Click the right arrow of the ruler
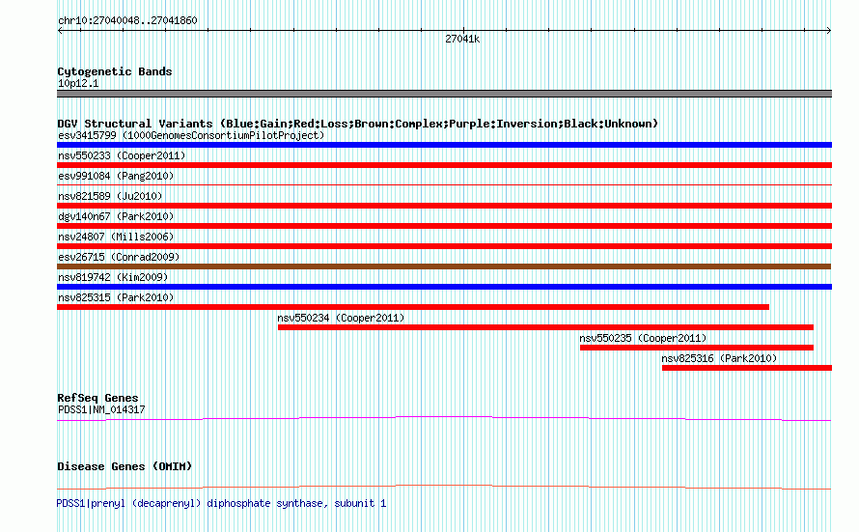 [x=828, y=31]
